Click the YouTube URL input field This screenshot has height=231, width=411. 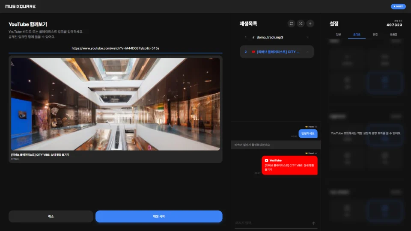tap(116, 48)
